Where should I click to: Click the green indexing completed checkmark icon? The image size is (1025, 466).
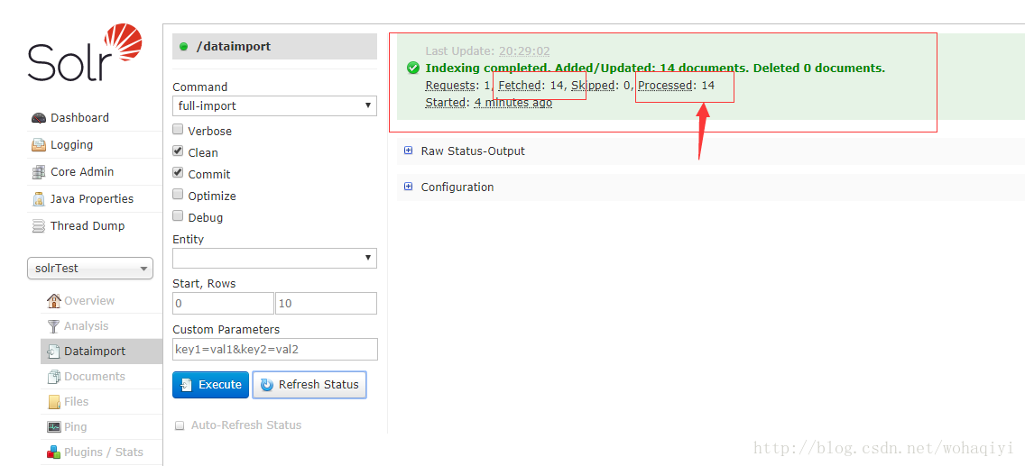point(412,68)
